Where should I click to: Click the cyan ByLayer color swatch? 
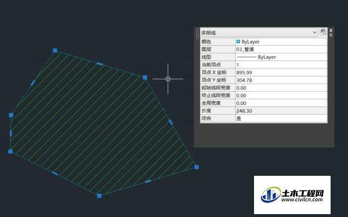[x=238, y=42]
